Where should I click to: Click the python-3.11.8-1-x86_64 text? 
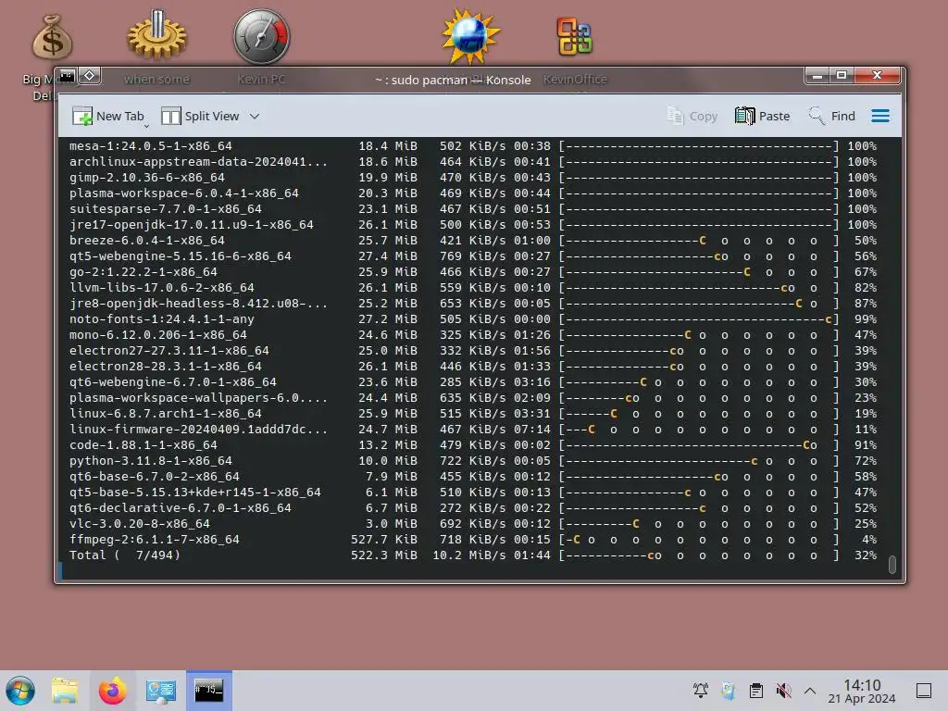[151, 460]
